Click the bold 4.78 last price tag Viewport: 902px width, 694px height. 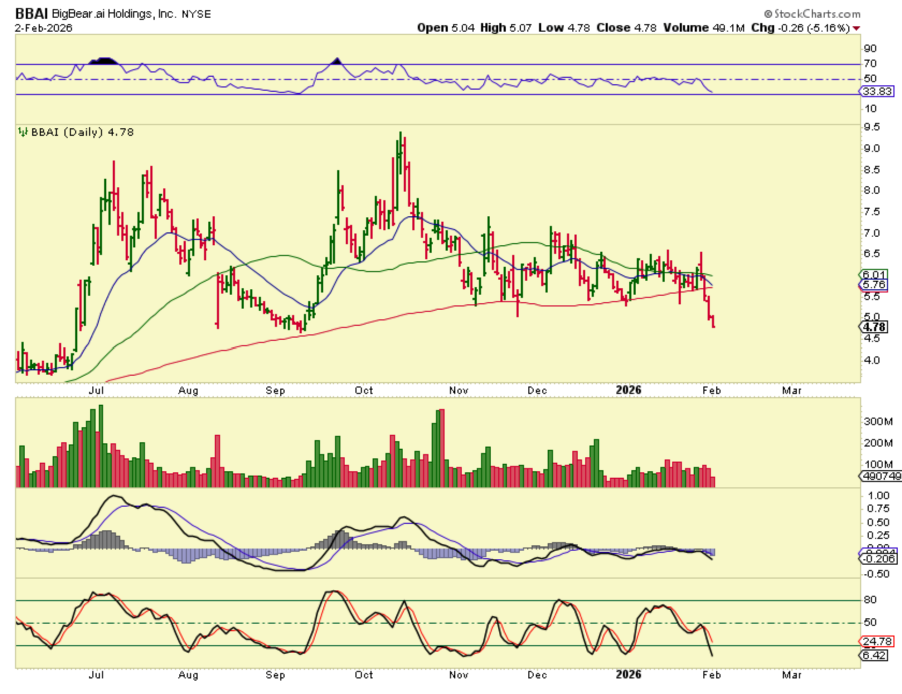[875, 327]
